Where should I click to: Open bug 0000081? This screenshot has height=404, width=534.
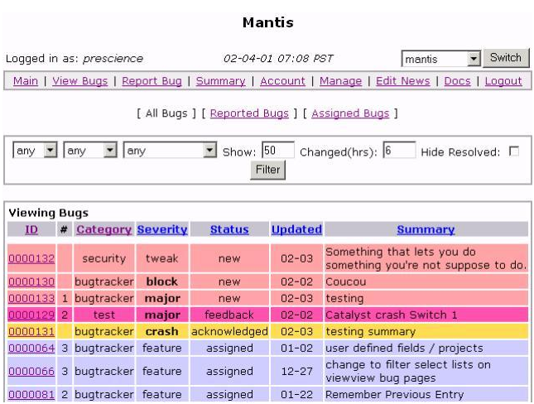click(x=31, y=394)
